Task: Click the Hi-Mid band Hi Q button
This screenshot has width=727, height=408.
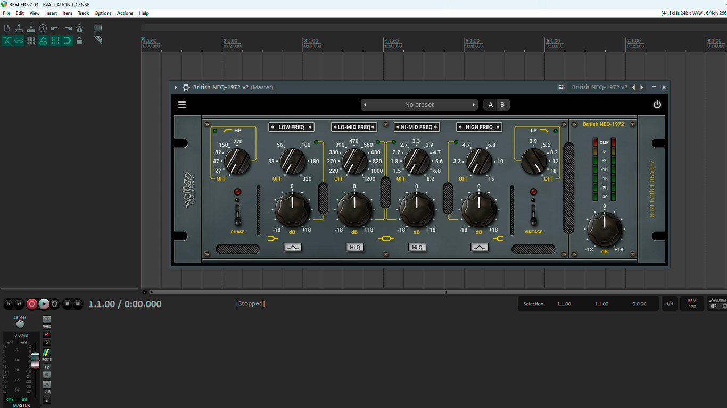Action: [417, 247]
